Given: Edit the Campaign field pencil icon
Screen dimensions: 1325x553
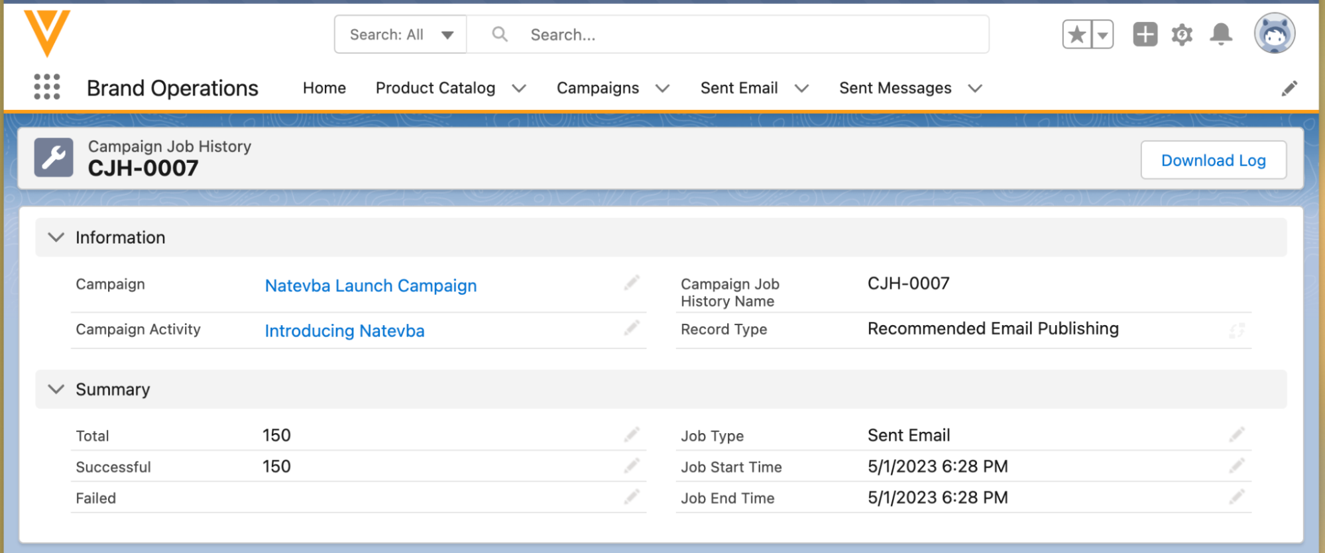Looking at the screenshot, I should (x=631, y=283).
